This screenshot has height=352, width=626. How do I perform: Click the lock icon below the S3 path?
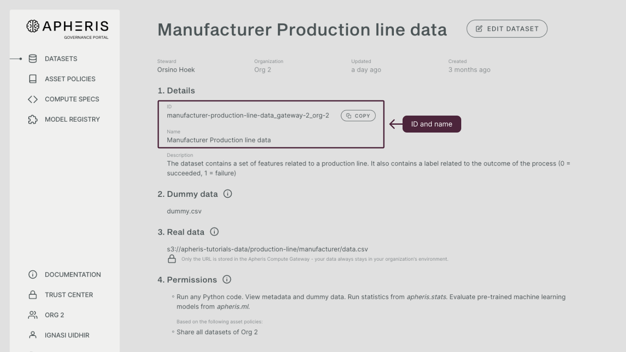click(x=172, y=259)
